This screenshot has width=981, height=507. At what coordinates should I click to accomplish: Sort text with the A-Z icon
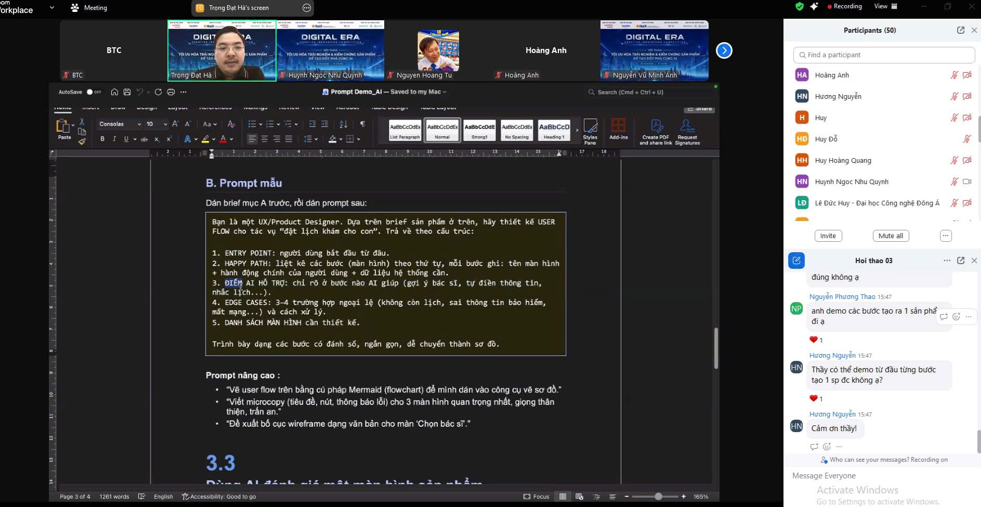click(x=343, y=124)
